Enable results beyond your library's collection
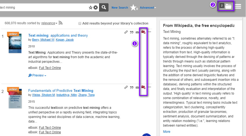This screenshot has width=246, height=136. click(x=80, y=23)
